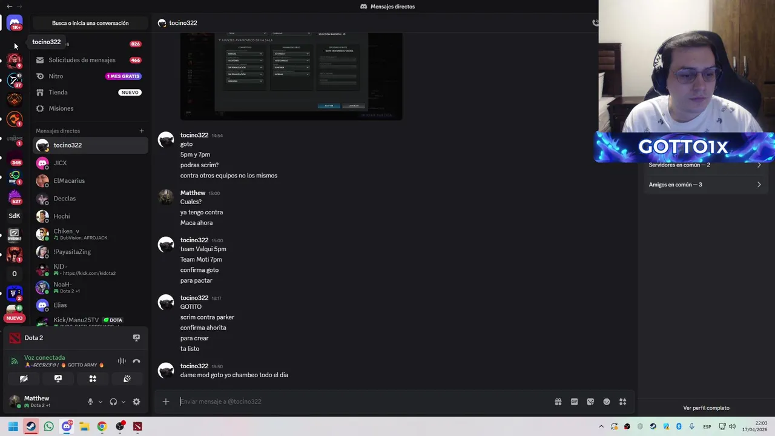Click Matthew's name in 15:00 message

tap(193, 193)
